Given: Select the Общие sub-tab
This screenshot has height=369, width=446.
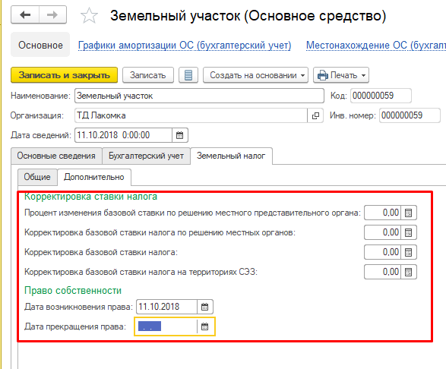Looking at the screenshot, I should (37, 177).
